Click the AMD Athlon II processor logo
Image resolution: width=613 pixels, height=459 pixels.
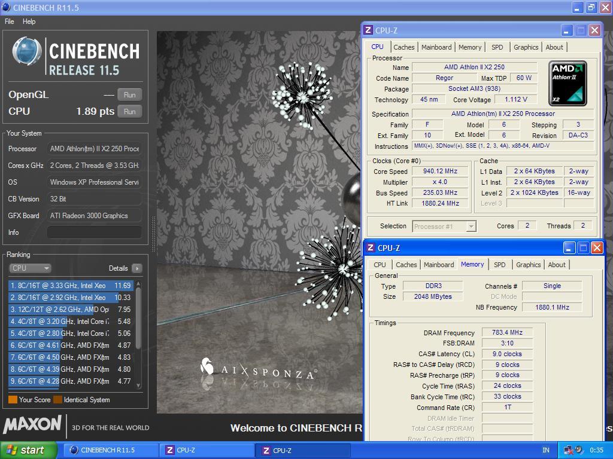pyautogui.click(x=568, y=83)
